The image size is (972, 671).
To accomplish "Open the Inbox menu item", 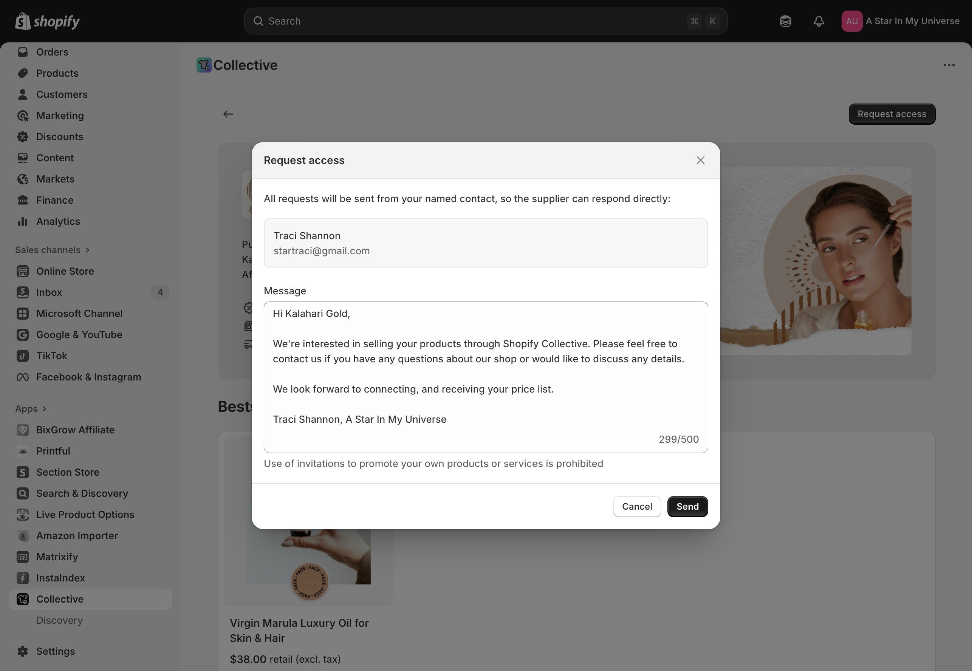I will (49, 292).
